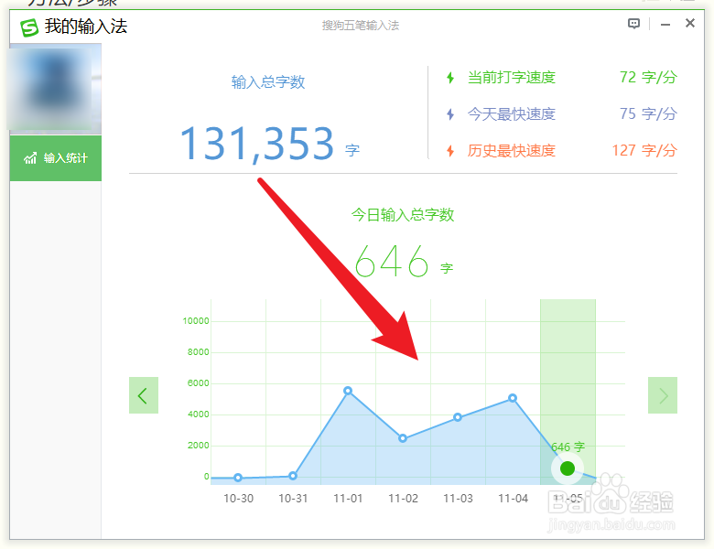Click the 131,353 total character count
The height and width of the screenshot is (549, 714).
pos(257,144)
